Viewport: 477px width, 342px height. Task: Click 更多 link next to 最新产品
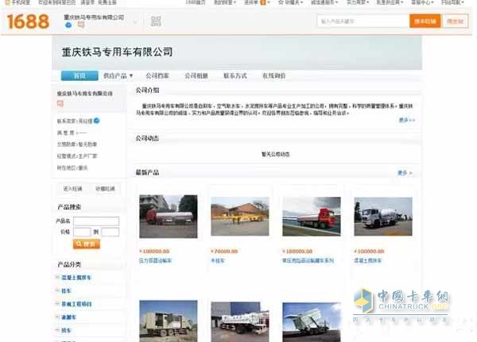[405, 173]
